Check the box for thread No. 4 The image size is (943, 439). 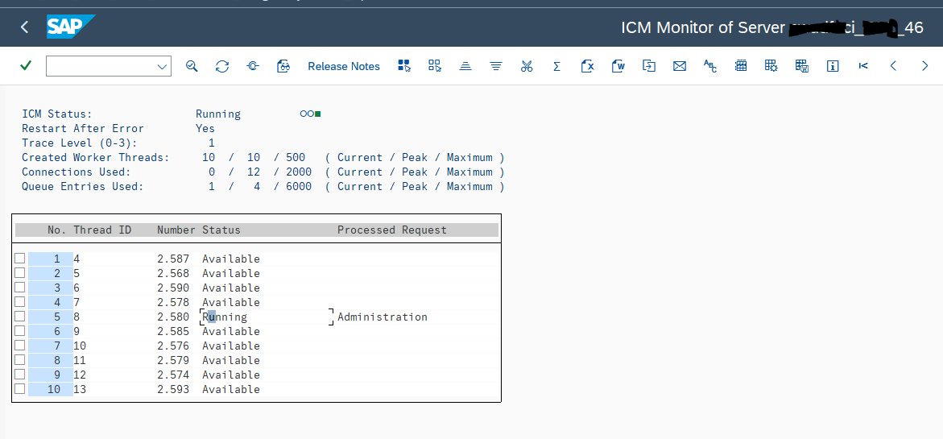[x=20, y=301]
